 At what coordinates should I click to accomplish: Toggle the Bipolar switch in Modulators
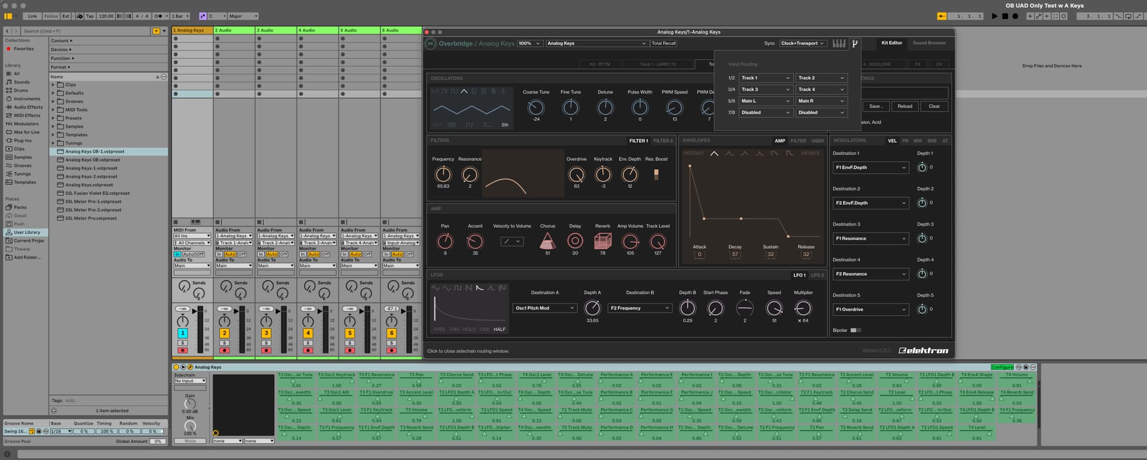coord(855,331)
